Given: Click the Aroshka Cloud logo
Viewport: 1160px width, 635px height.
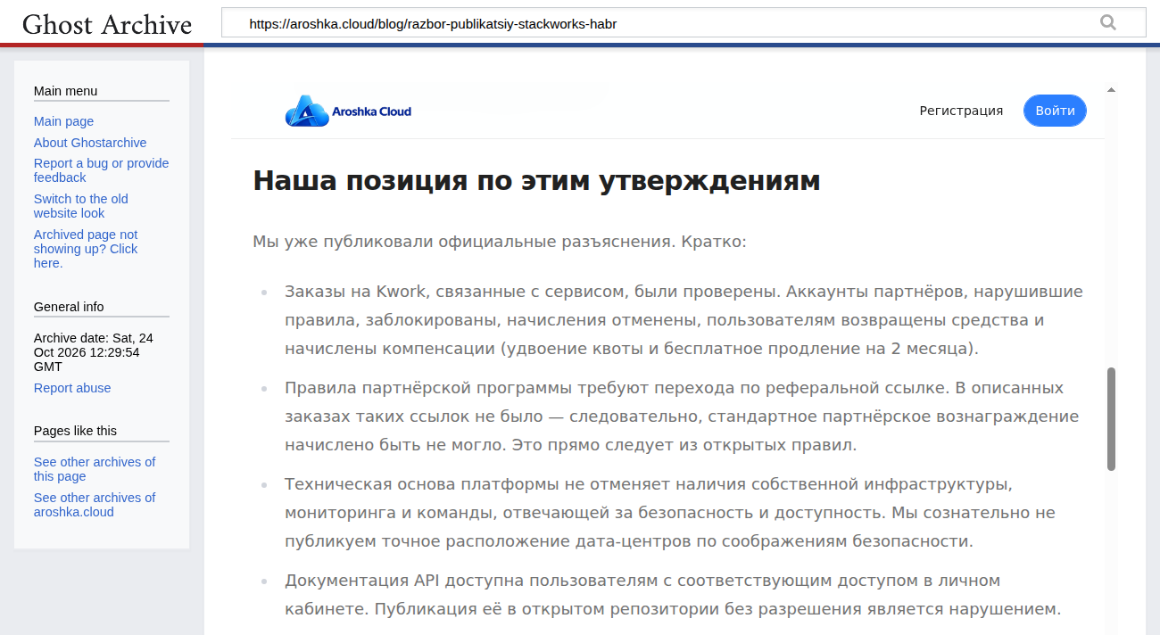Looking at the screenshot, I should coord(348,111).
